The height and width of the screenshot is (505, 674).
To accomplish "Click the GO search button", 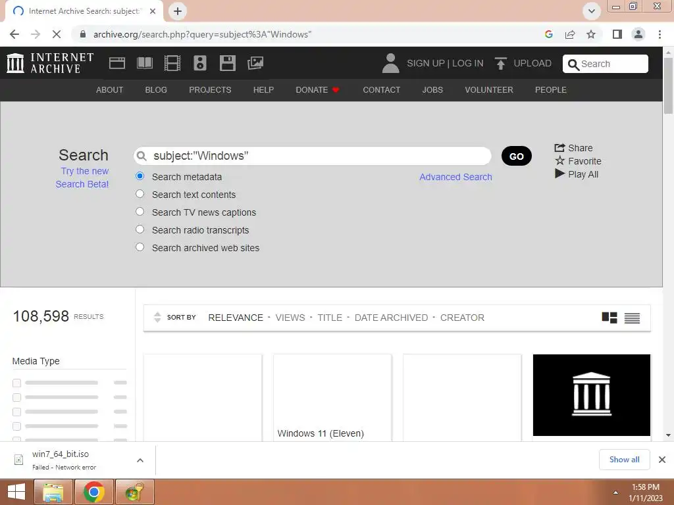I will (516, 156).
